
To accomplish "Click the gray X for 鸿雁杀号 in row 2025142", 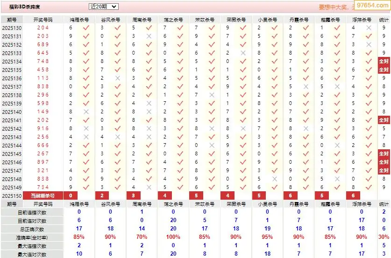I will pos(86,128).
